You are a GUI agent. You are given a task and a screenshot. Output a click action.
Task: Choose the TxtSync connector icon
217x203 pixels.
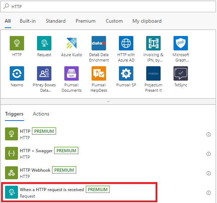click(x=181, y=73)
